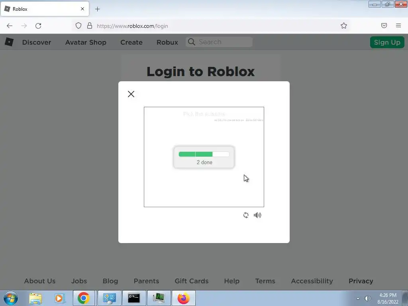This screenshot has height=306, width=408.
Task: Open Google Chrome from taskbar
Action: (84, 298)
